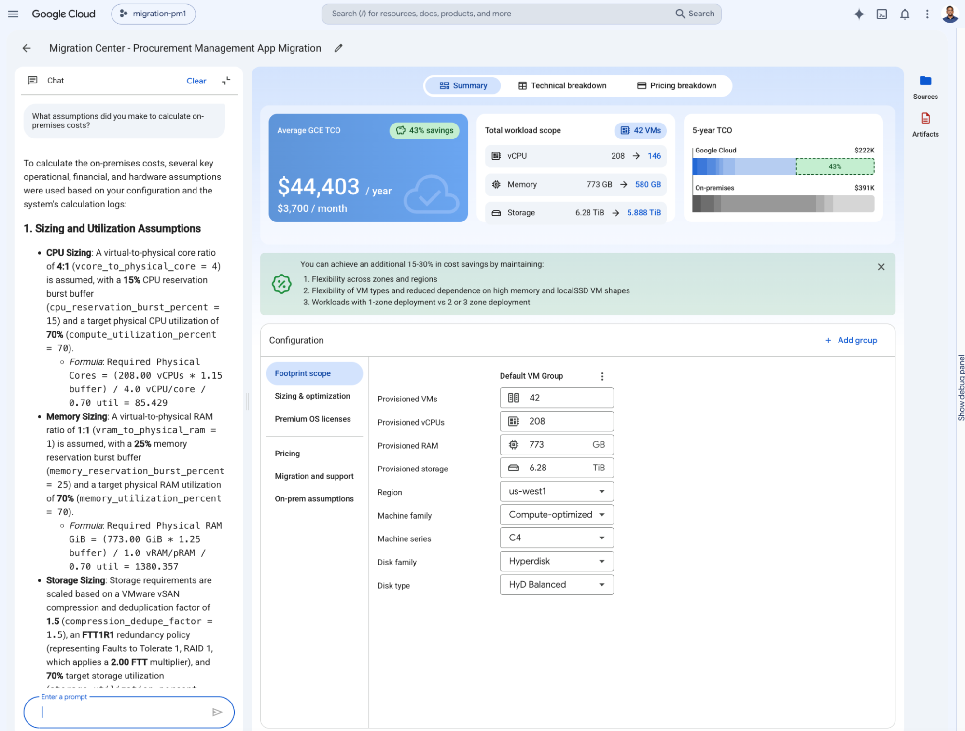Image resolution: width=965 pixels, height=731 pixels.
Task: Open the Region dropdown us-west1
Action: click(x=557, y=491)
